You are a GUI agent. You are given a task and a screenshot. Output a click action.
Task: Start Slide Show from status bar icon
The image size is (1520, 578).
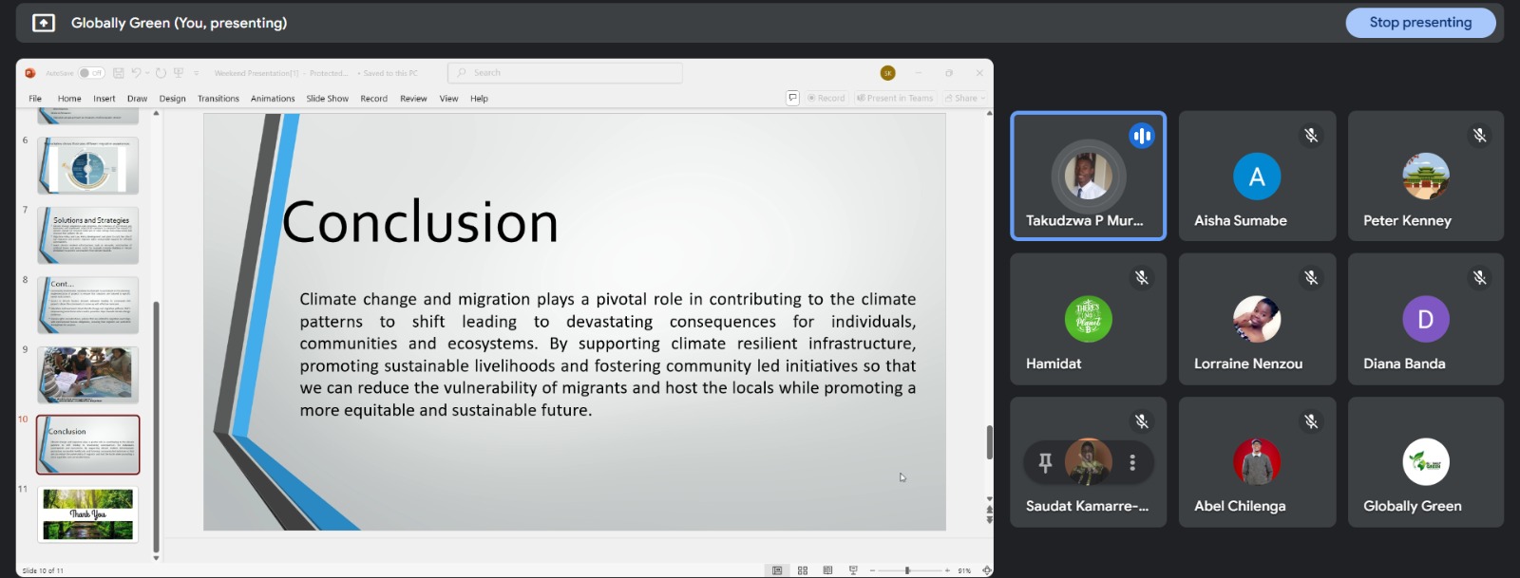853,570
